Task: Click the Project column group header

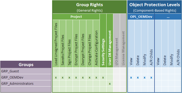Action: pyautogui.click(x=76, y=17)
